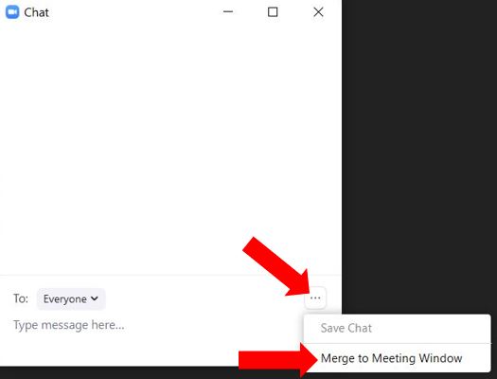Minimize the Chat window
This screenshot has width=497, height=379.
coord(228,12)
